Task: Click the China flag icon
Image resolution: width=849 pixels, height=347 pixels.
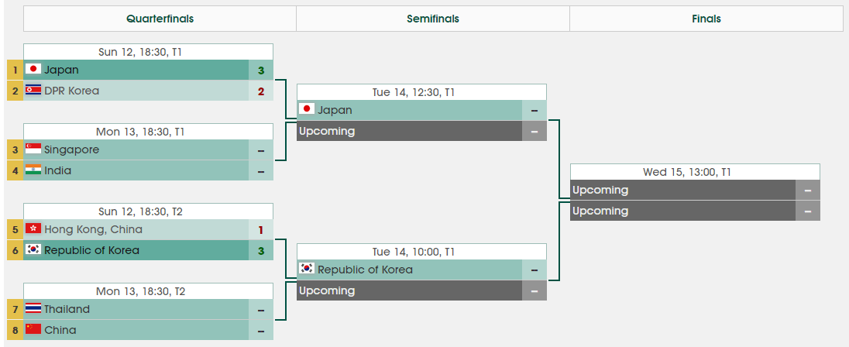Action: coord(33,330)
